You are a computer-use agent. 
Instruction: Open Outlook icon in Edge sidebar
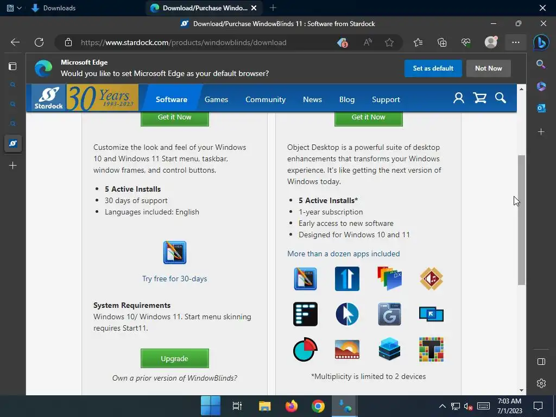[541, 108]
